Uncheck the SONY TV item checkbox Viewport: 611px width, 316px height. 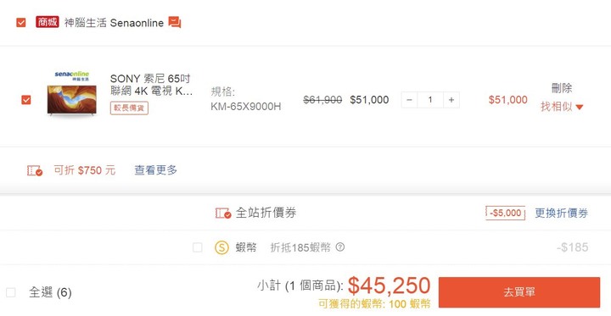[26, 100]
